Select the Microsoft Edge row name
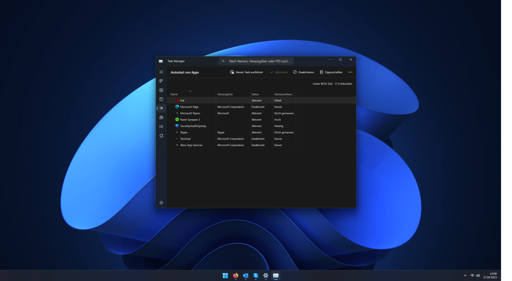 point(189,107)
